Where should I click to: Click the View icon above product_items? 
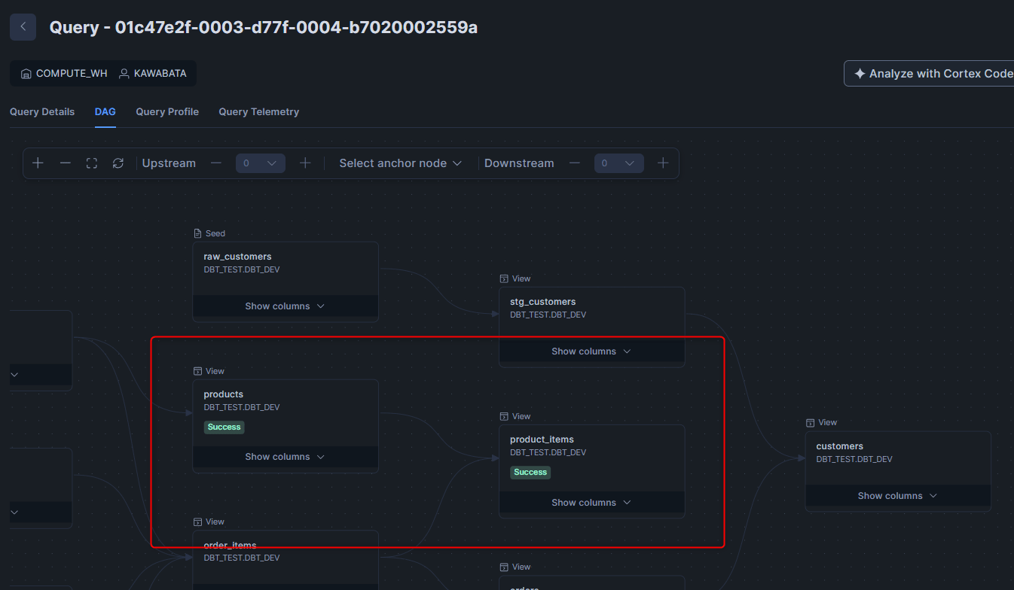coord(504,416)
